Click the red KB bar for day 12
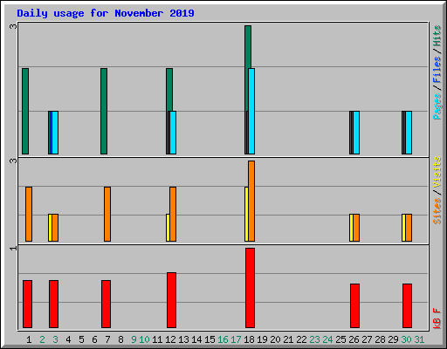The width and height of the screenshot is (447, 349). [x=171, y=300]
